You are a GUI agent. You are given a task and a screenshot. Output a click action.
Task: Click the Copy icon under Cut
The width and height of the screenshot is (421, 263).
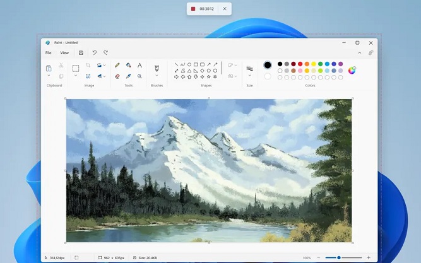61,76
